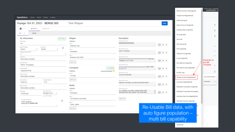Click the TO ORDER button
This screenshot has width=235, height=132.
[110, 68]
